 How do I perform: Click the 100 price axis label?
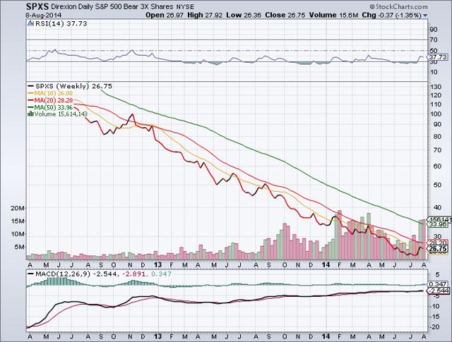coord(436,114)
